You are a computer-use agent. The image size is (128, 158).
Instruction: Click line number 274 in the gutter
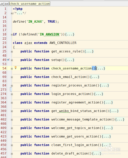pyautogui.click(x=4, y=94)
